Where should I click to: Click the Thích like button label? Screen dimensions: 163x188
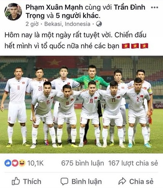[32, 181]
